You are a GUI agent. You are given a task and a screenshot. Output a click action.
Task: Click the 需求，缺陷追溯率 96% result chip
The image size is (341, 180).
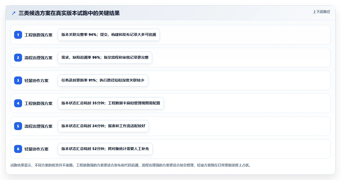(x=105, y=58)
